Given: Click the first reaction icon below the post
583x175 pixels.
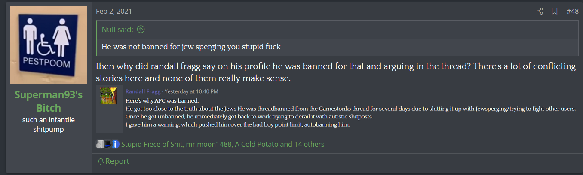Looking at the screenshot, I should tap(99, 145).
